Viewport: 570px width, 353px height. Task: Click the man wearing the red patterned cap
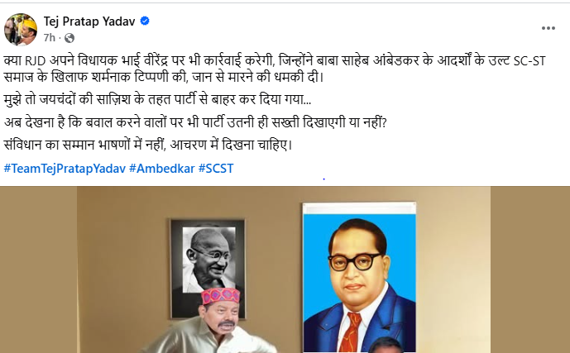tap(213, 320)
